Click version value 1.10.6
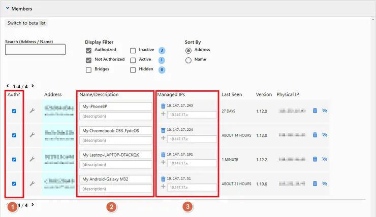The width and height of the screenshot is (376, 217). coord(261,184)
